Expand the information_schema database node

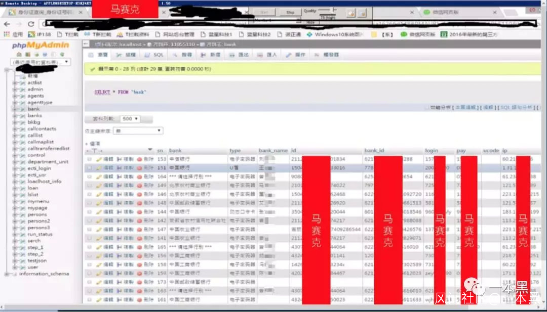pos(7,274)
